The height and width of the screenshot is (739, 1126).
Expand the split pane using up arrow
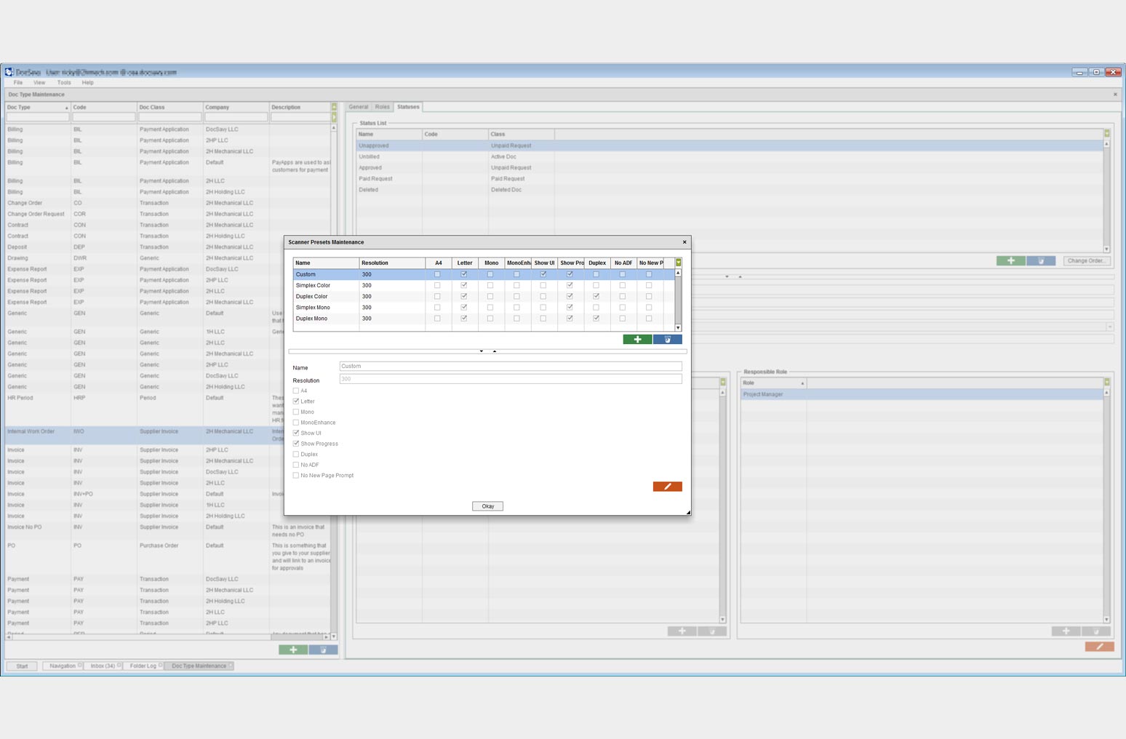click(495, 351)
